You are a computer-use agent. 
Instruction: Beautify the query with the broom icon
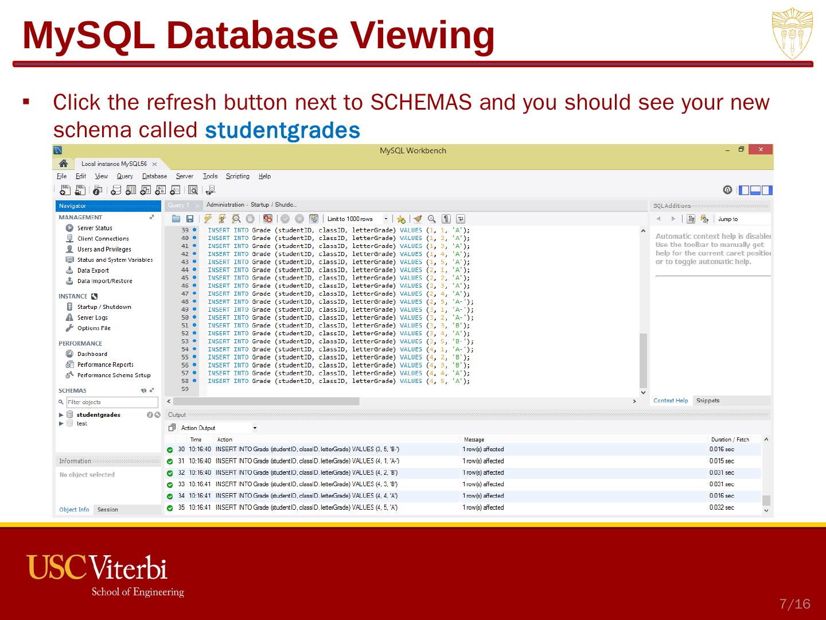418,219
